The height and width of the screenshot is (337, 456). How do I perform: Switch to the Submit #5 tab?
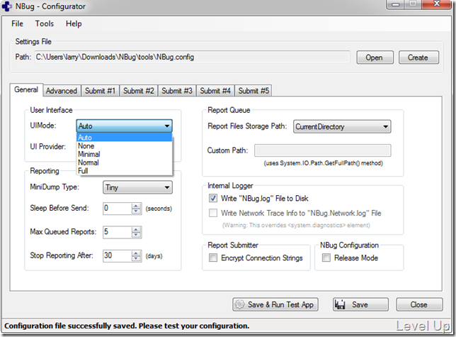253,91
